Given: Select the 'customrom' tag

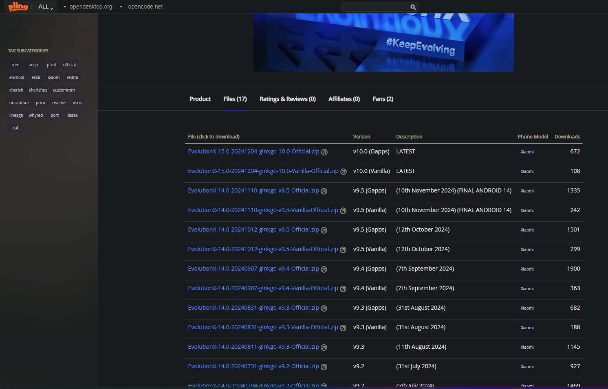Looking at the screenshot, I should point(64,90).
